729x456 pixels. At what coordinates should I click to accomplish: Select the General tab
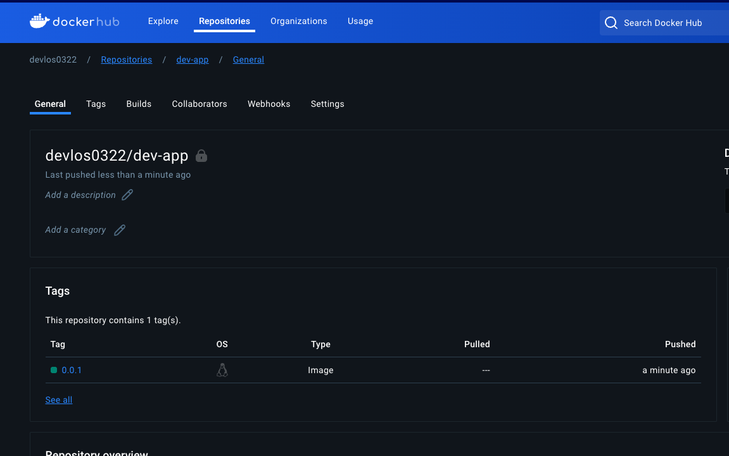(x=50, y=104)
